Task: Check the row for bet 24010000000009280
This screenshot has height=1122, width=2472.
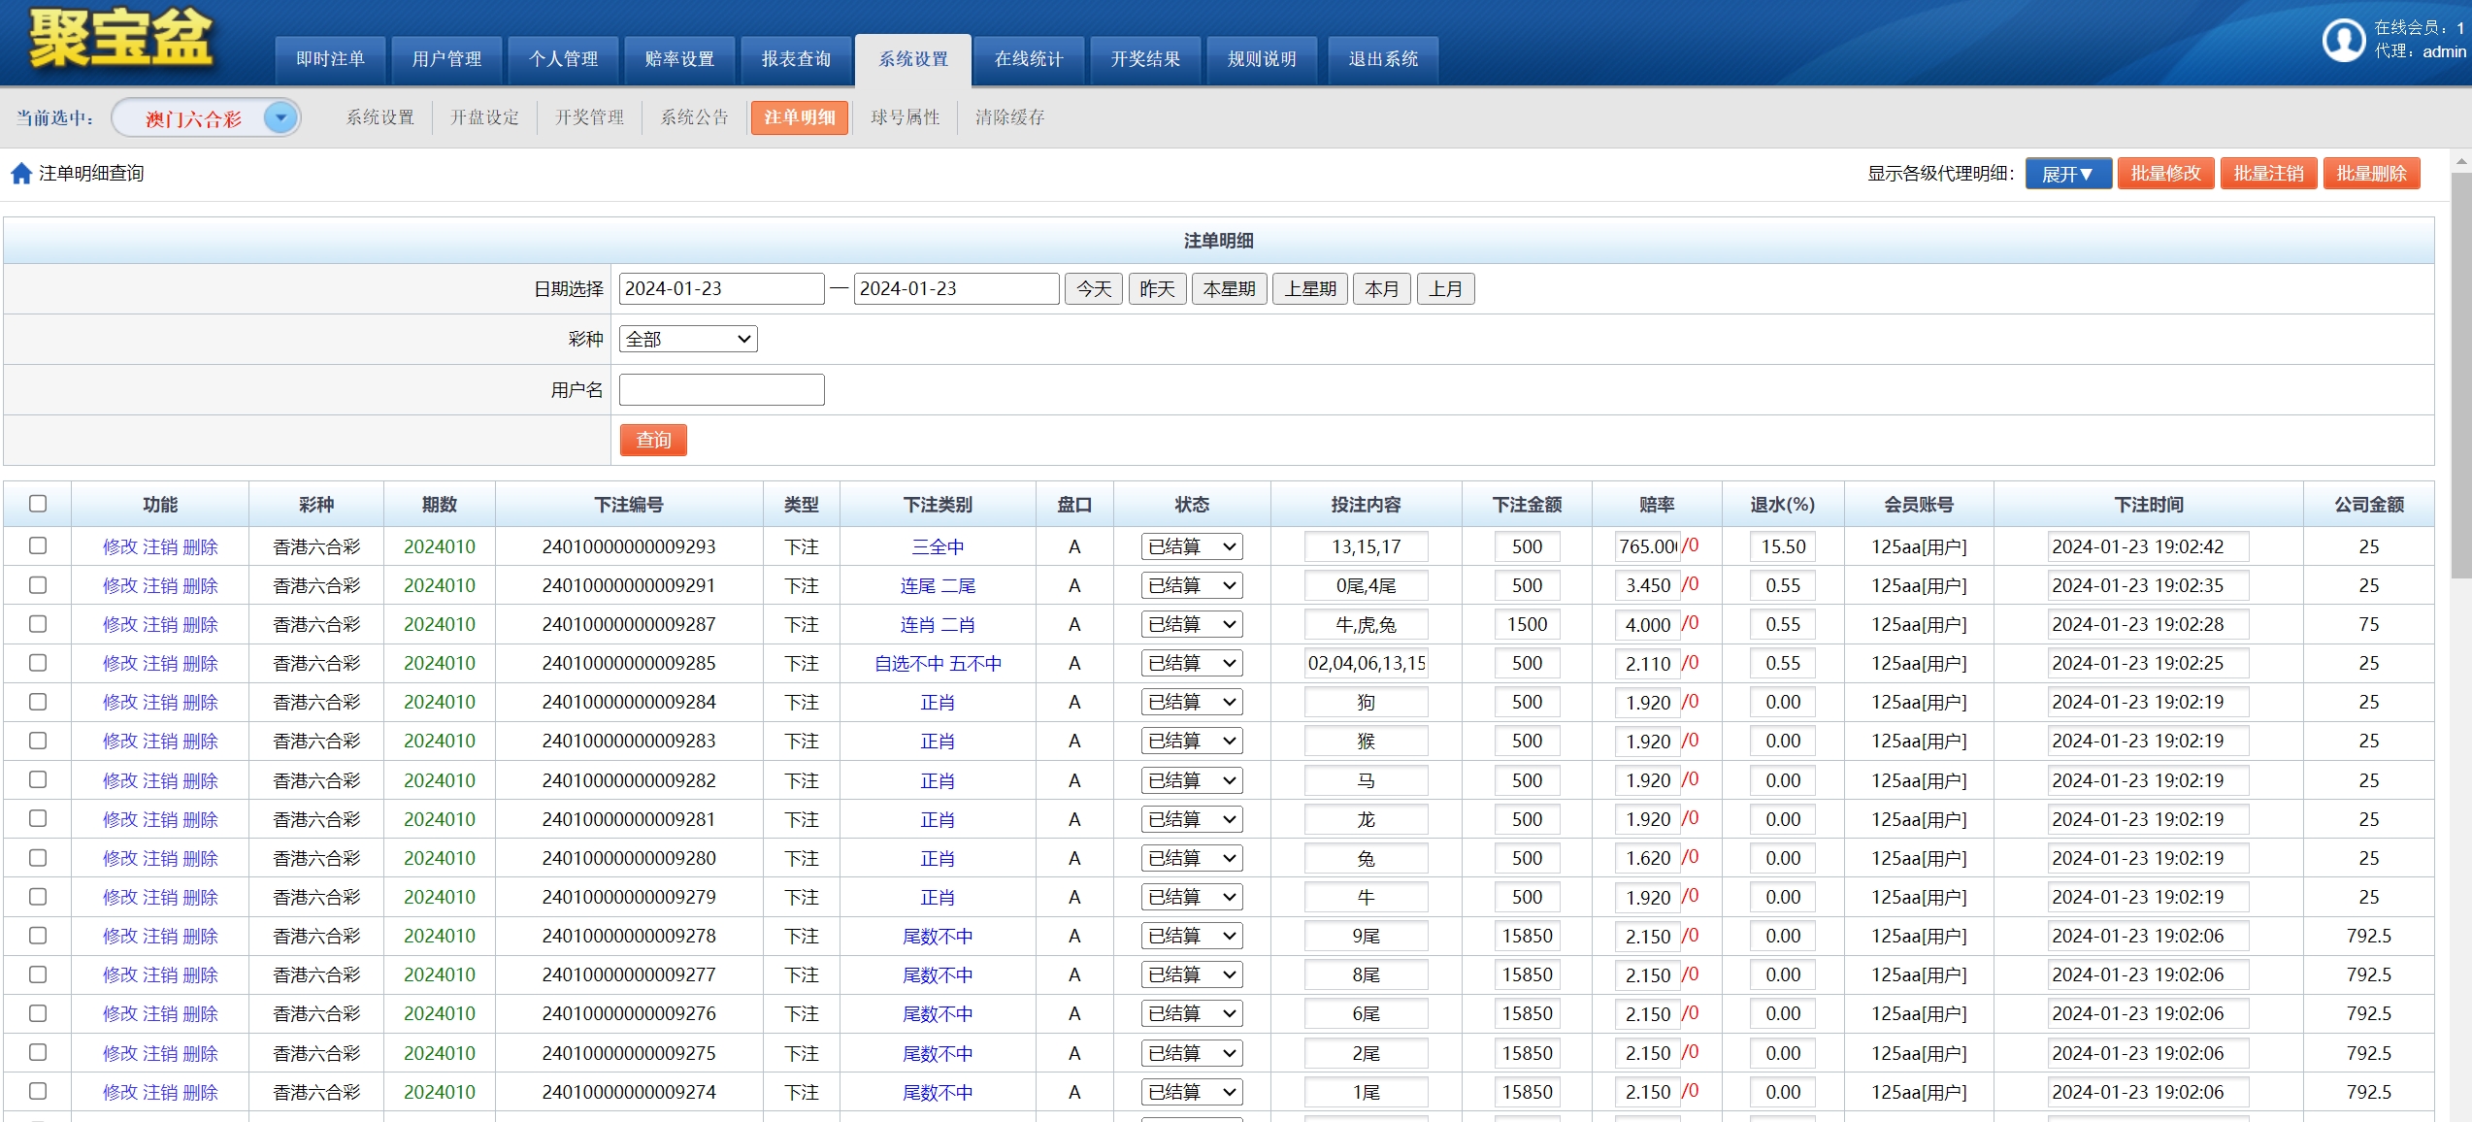Action: click(x=38, y=858)
